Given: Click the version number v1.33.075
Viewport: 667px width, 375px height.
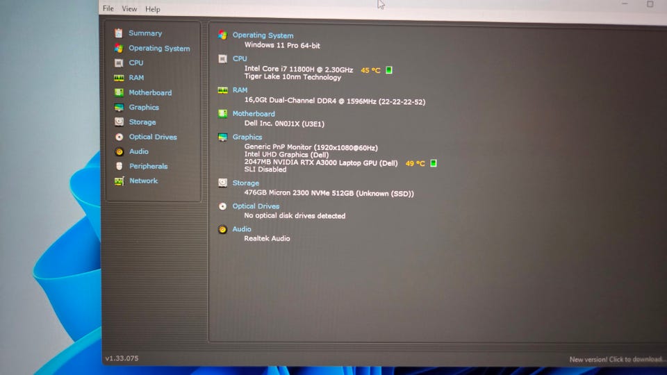Looking at the screenshot, I should tap(122, 358).
